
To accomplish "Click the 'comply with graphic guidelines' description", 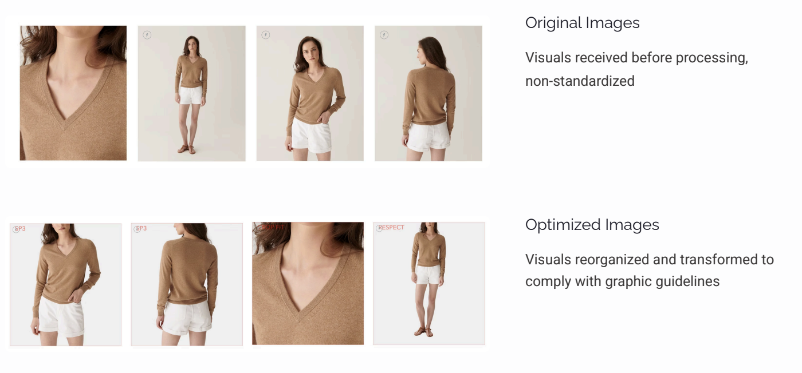I will 623,281.
